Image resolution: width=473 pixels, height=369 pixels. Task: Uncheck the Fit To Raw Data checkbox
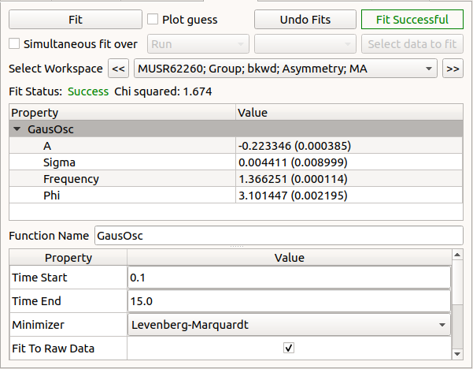(289, 348)
